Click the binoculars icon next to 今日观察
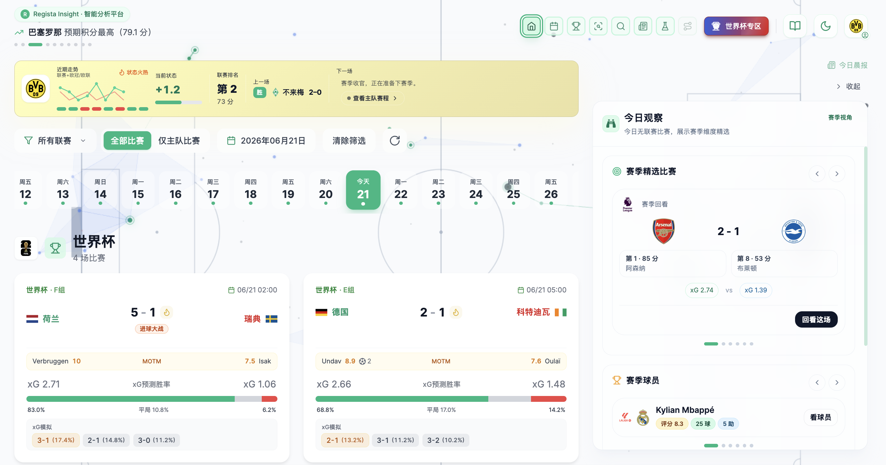The height and width of the screenshot is (465, 886). click(x=611, y=124)
